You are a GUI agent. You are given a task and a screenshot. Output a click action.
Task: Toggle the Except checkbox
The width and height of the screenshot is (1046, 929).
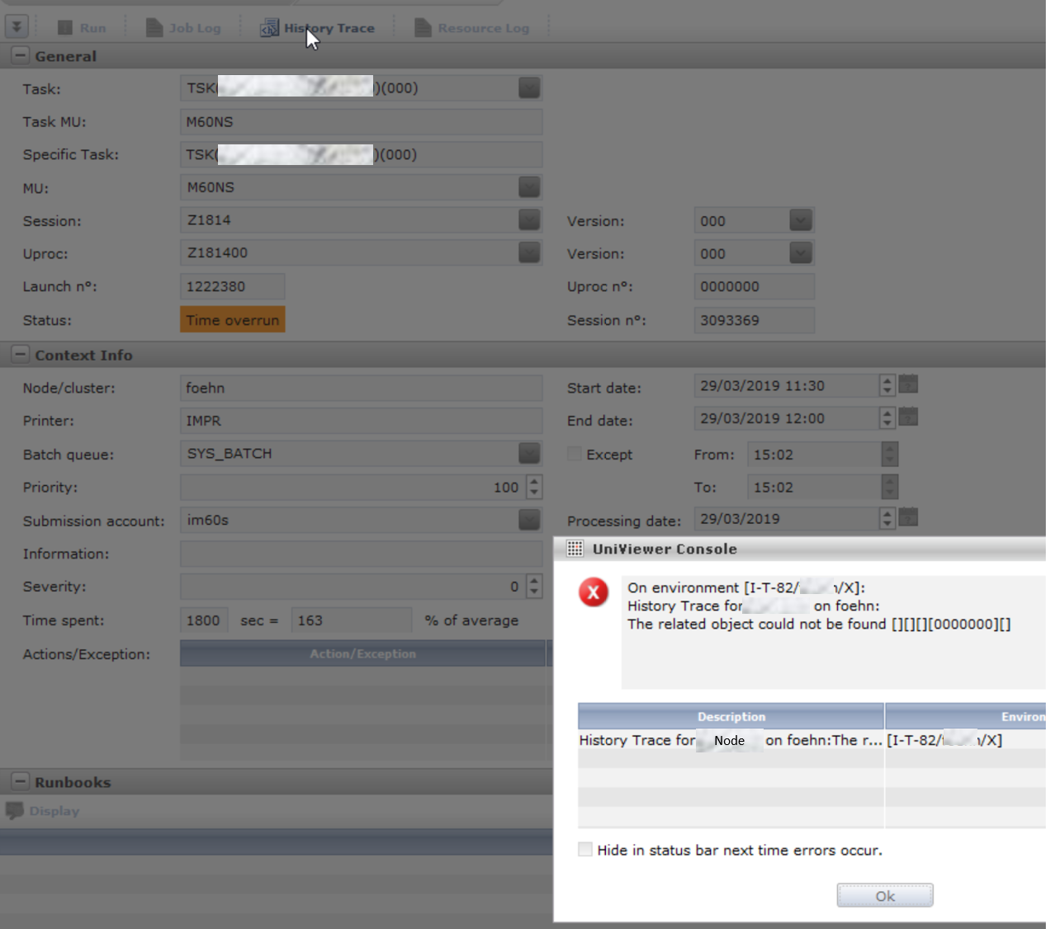click(x=575, y=453)
